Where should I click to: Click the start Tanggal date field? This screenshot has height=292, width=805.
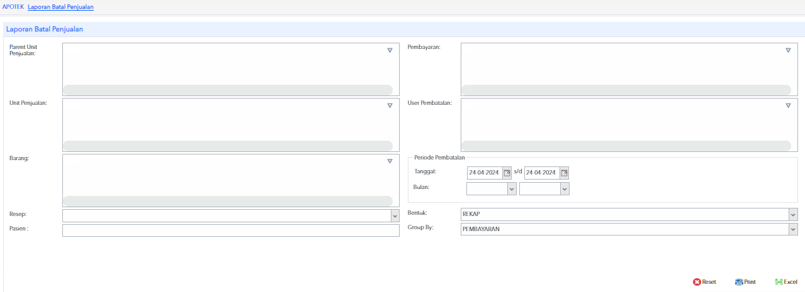tap(485, 173)
